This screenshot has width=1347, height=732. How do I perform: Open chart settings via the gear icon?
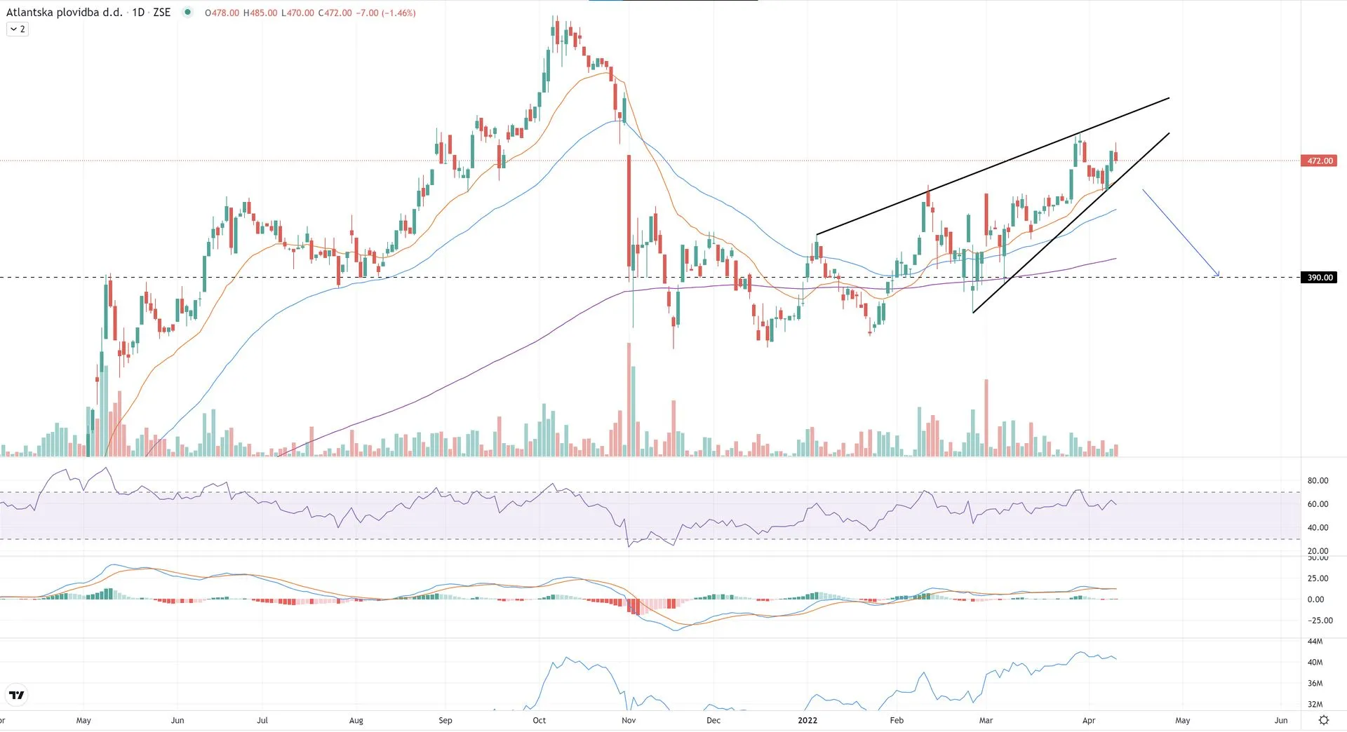click(1323, 720)
